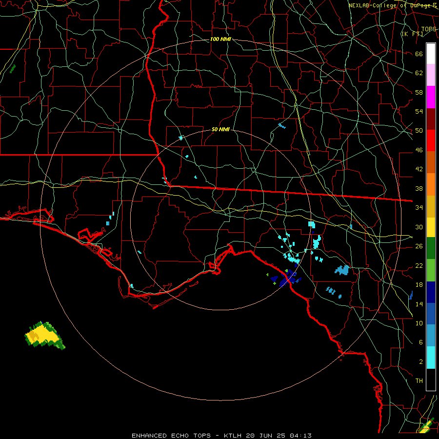Click legend value "46"
Image resolution: width=439 pixels, height=439 pixels.
419,150
